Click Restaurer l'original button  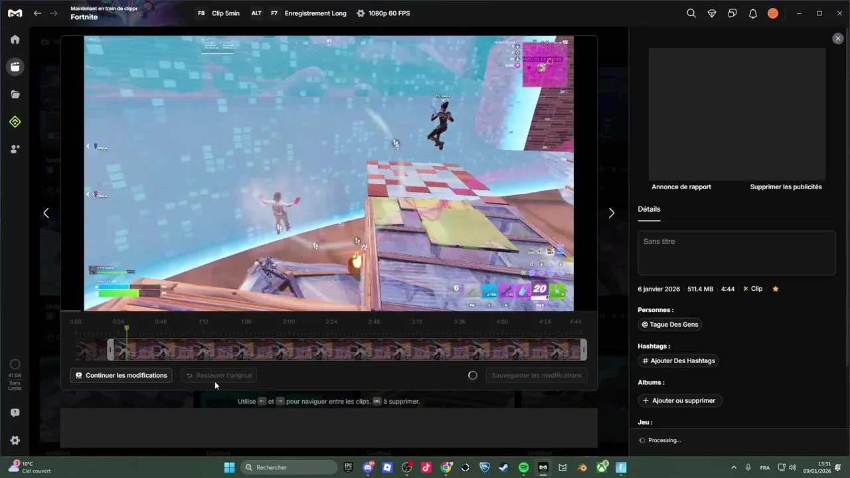(218, 375)
